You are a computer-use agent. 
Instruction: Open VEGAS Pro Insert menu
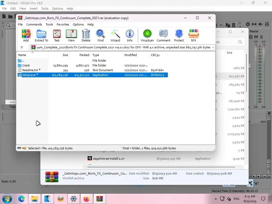point(33,8)
